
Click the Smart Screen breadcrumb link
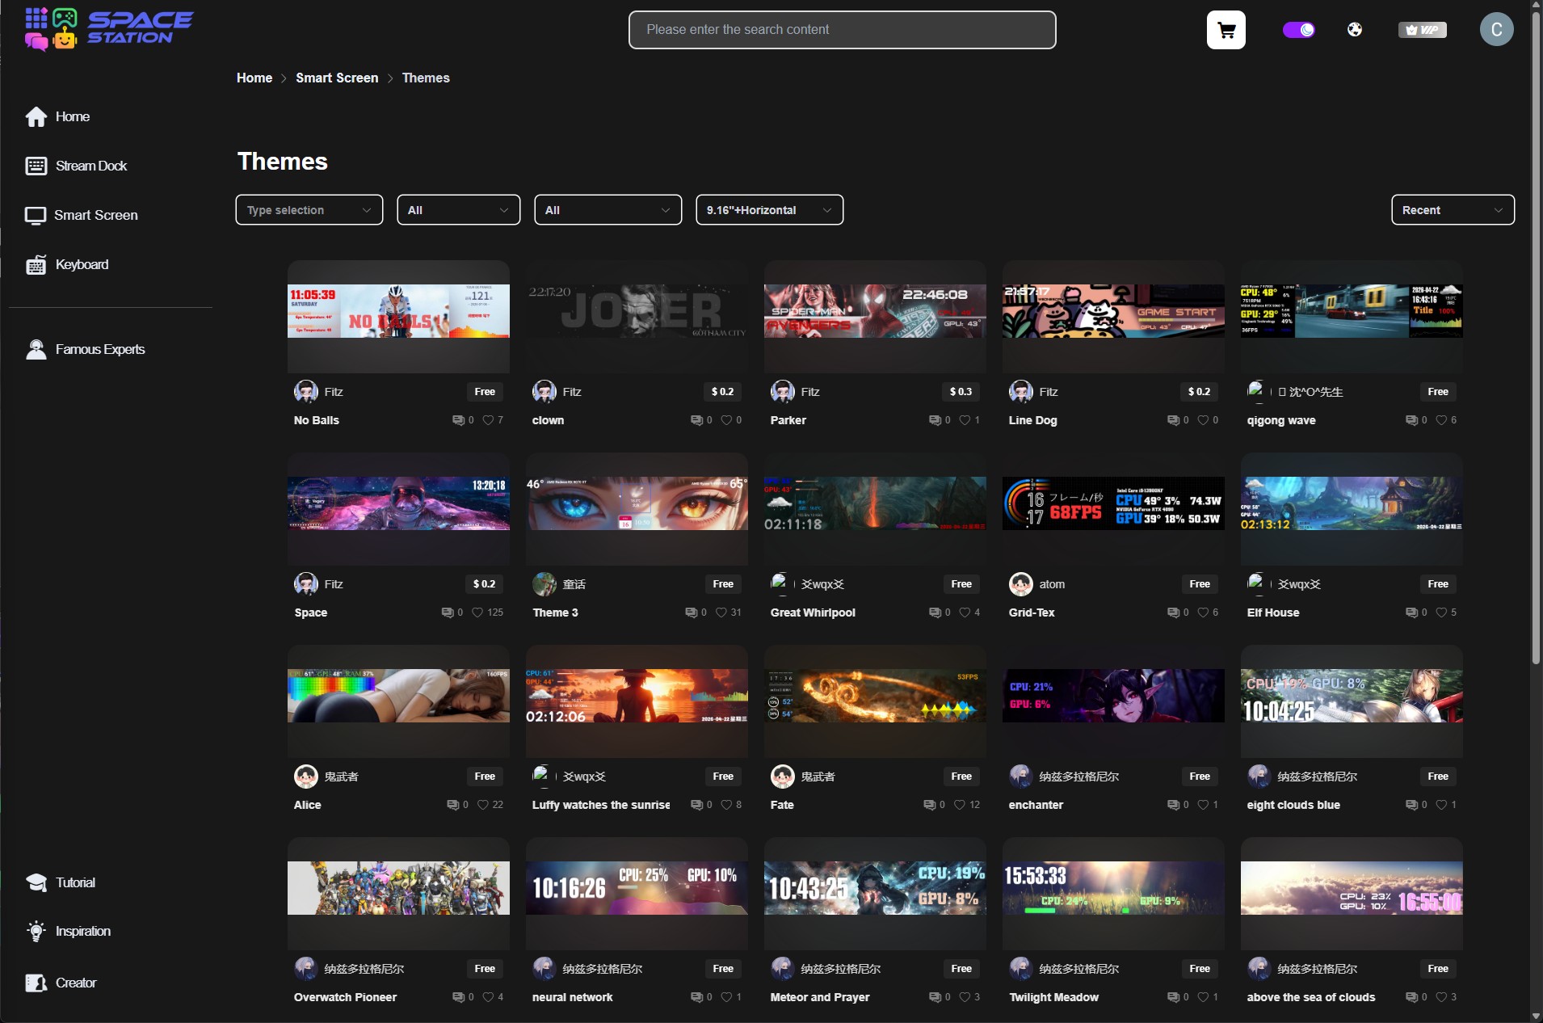(337, 78)
